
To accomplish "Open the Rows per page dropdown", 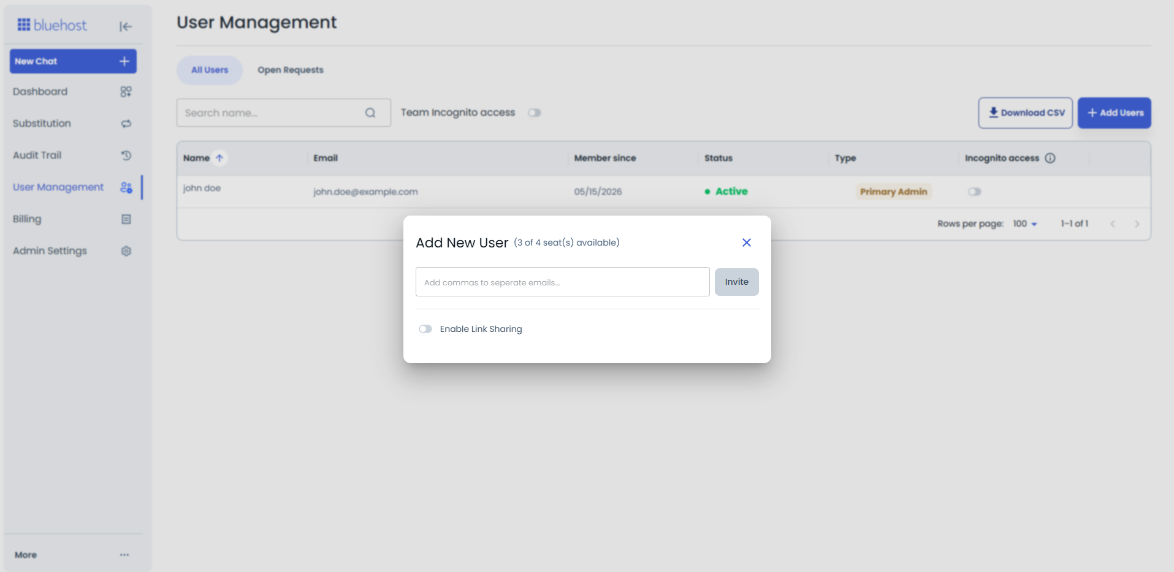I will point(1025,224).
